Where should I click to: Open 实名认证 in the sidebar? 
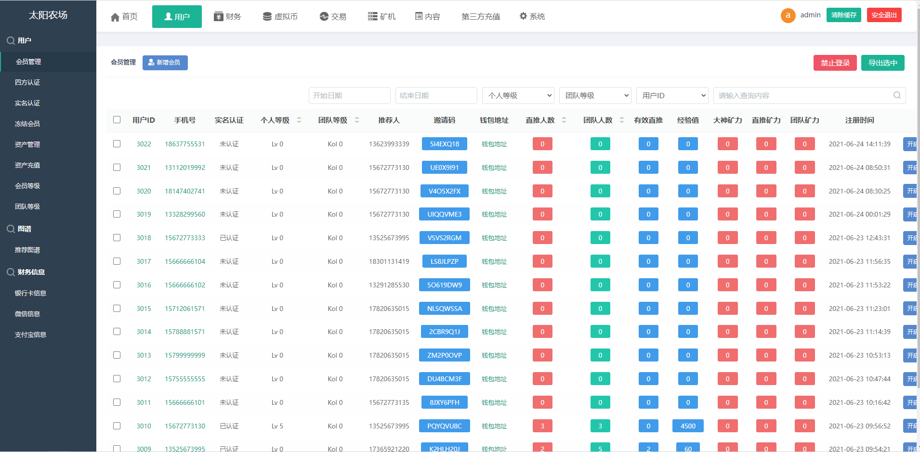tap(27, 103)
